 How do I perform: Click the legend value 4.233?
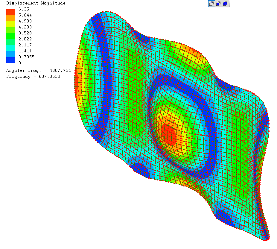click(25, 27)
